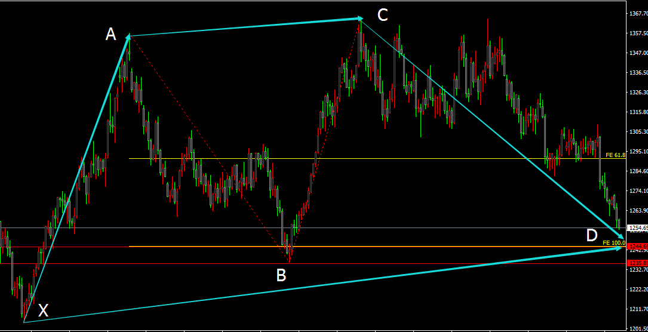This screenshot has height=332, width=648.
Task: Select the point A text label
Action: pyautogui.click(x=110, y=34)
